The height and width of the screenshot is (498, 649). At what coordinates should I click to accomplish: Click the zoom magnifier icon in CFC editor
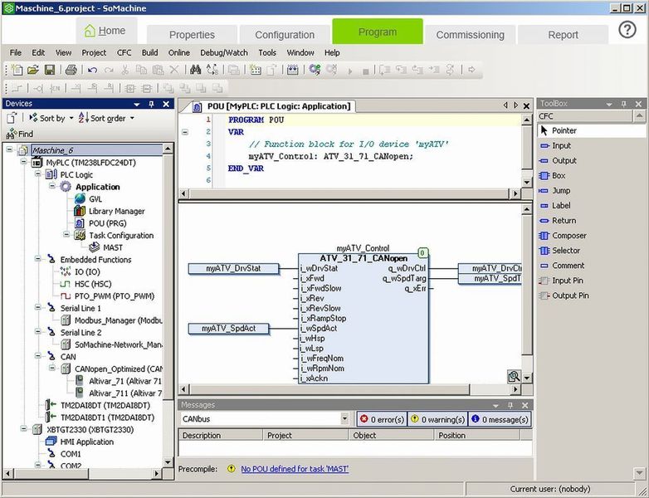pyautogui.click(x=514, y=376)
